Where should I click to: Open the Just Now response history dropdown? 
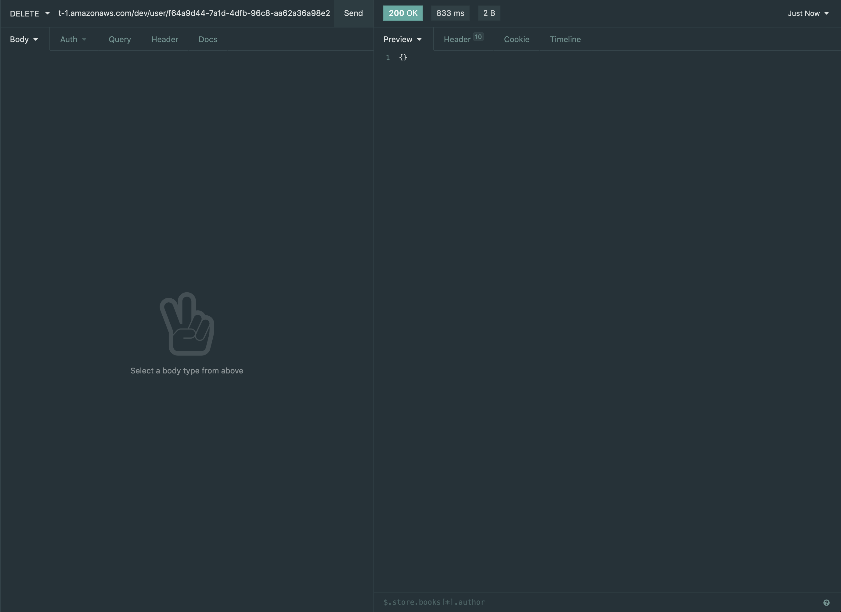(808, 13)
